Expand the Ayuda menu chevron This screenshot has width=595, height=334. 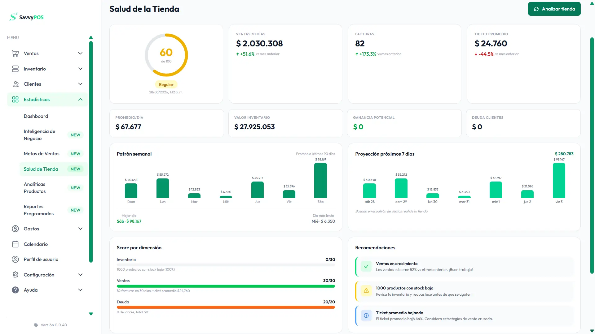tap(80, 290)
